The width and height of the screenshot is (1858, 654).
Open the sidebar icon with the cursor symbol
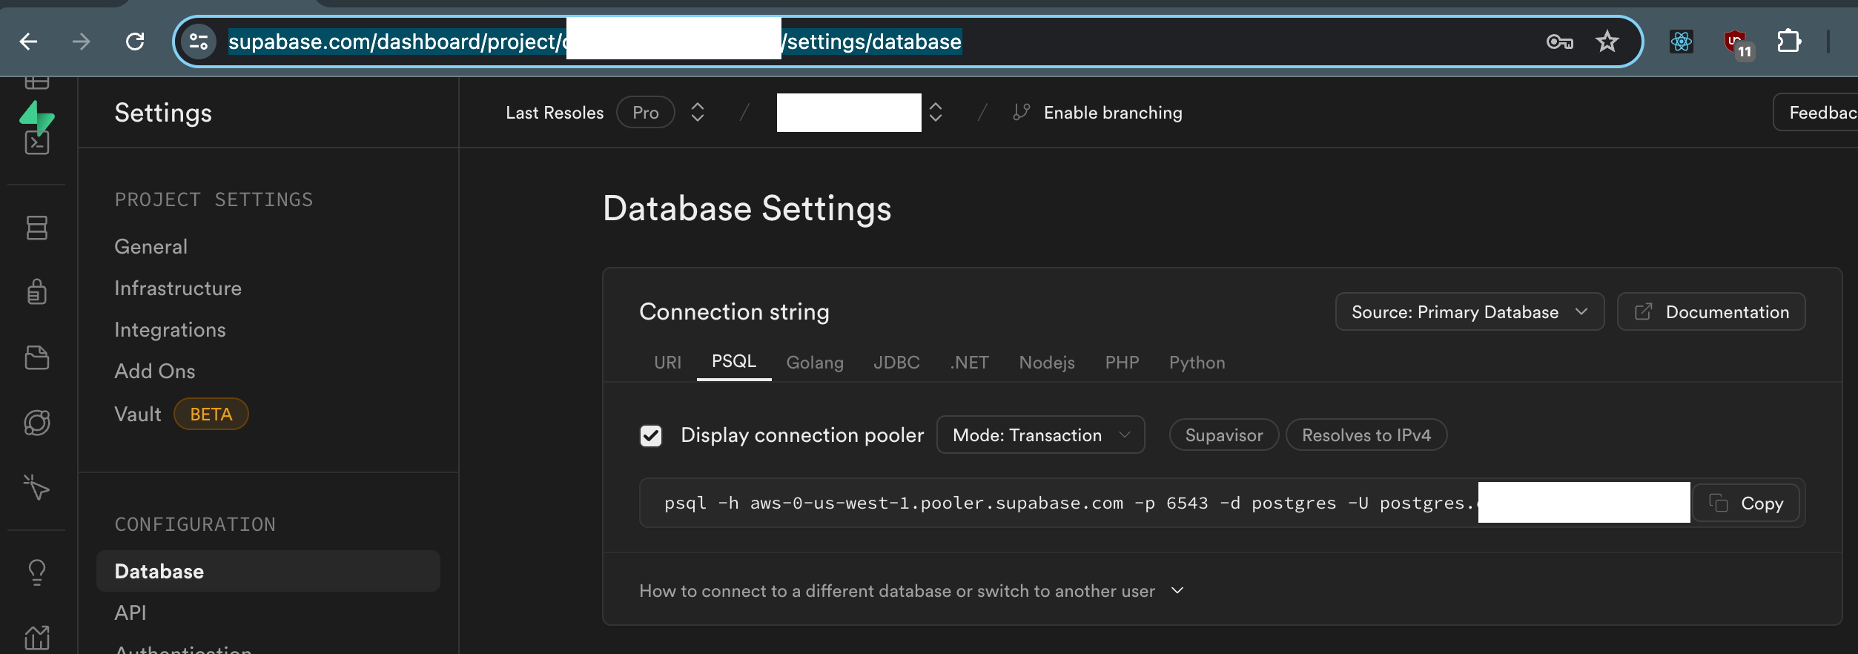(37, 487)
